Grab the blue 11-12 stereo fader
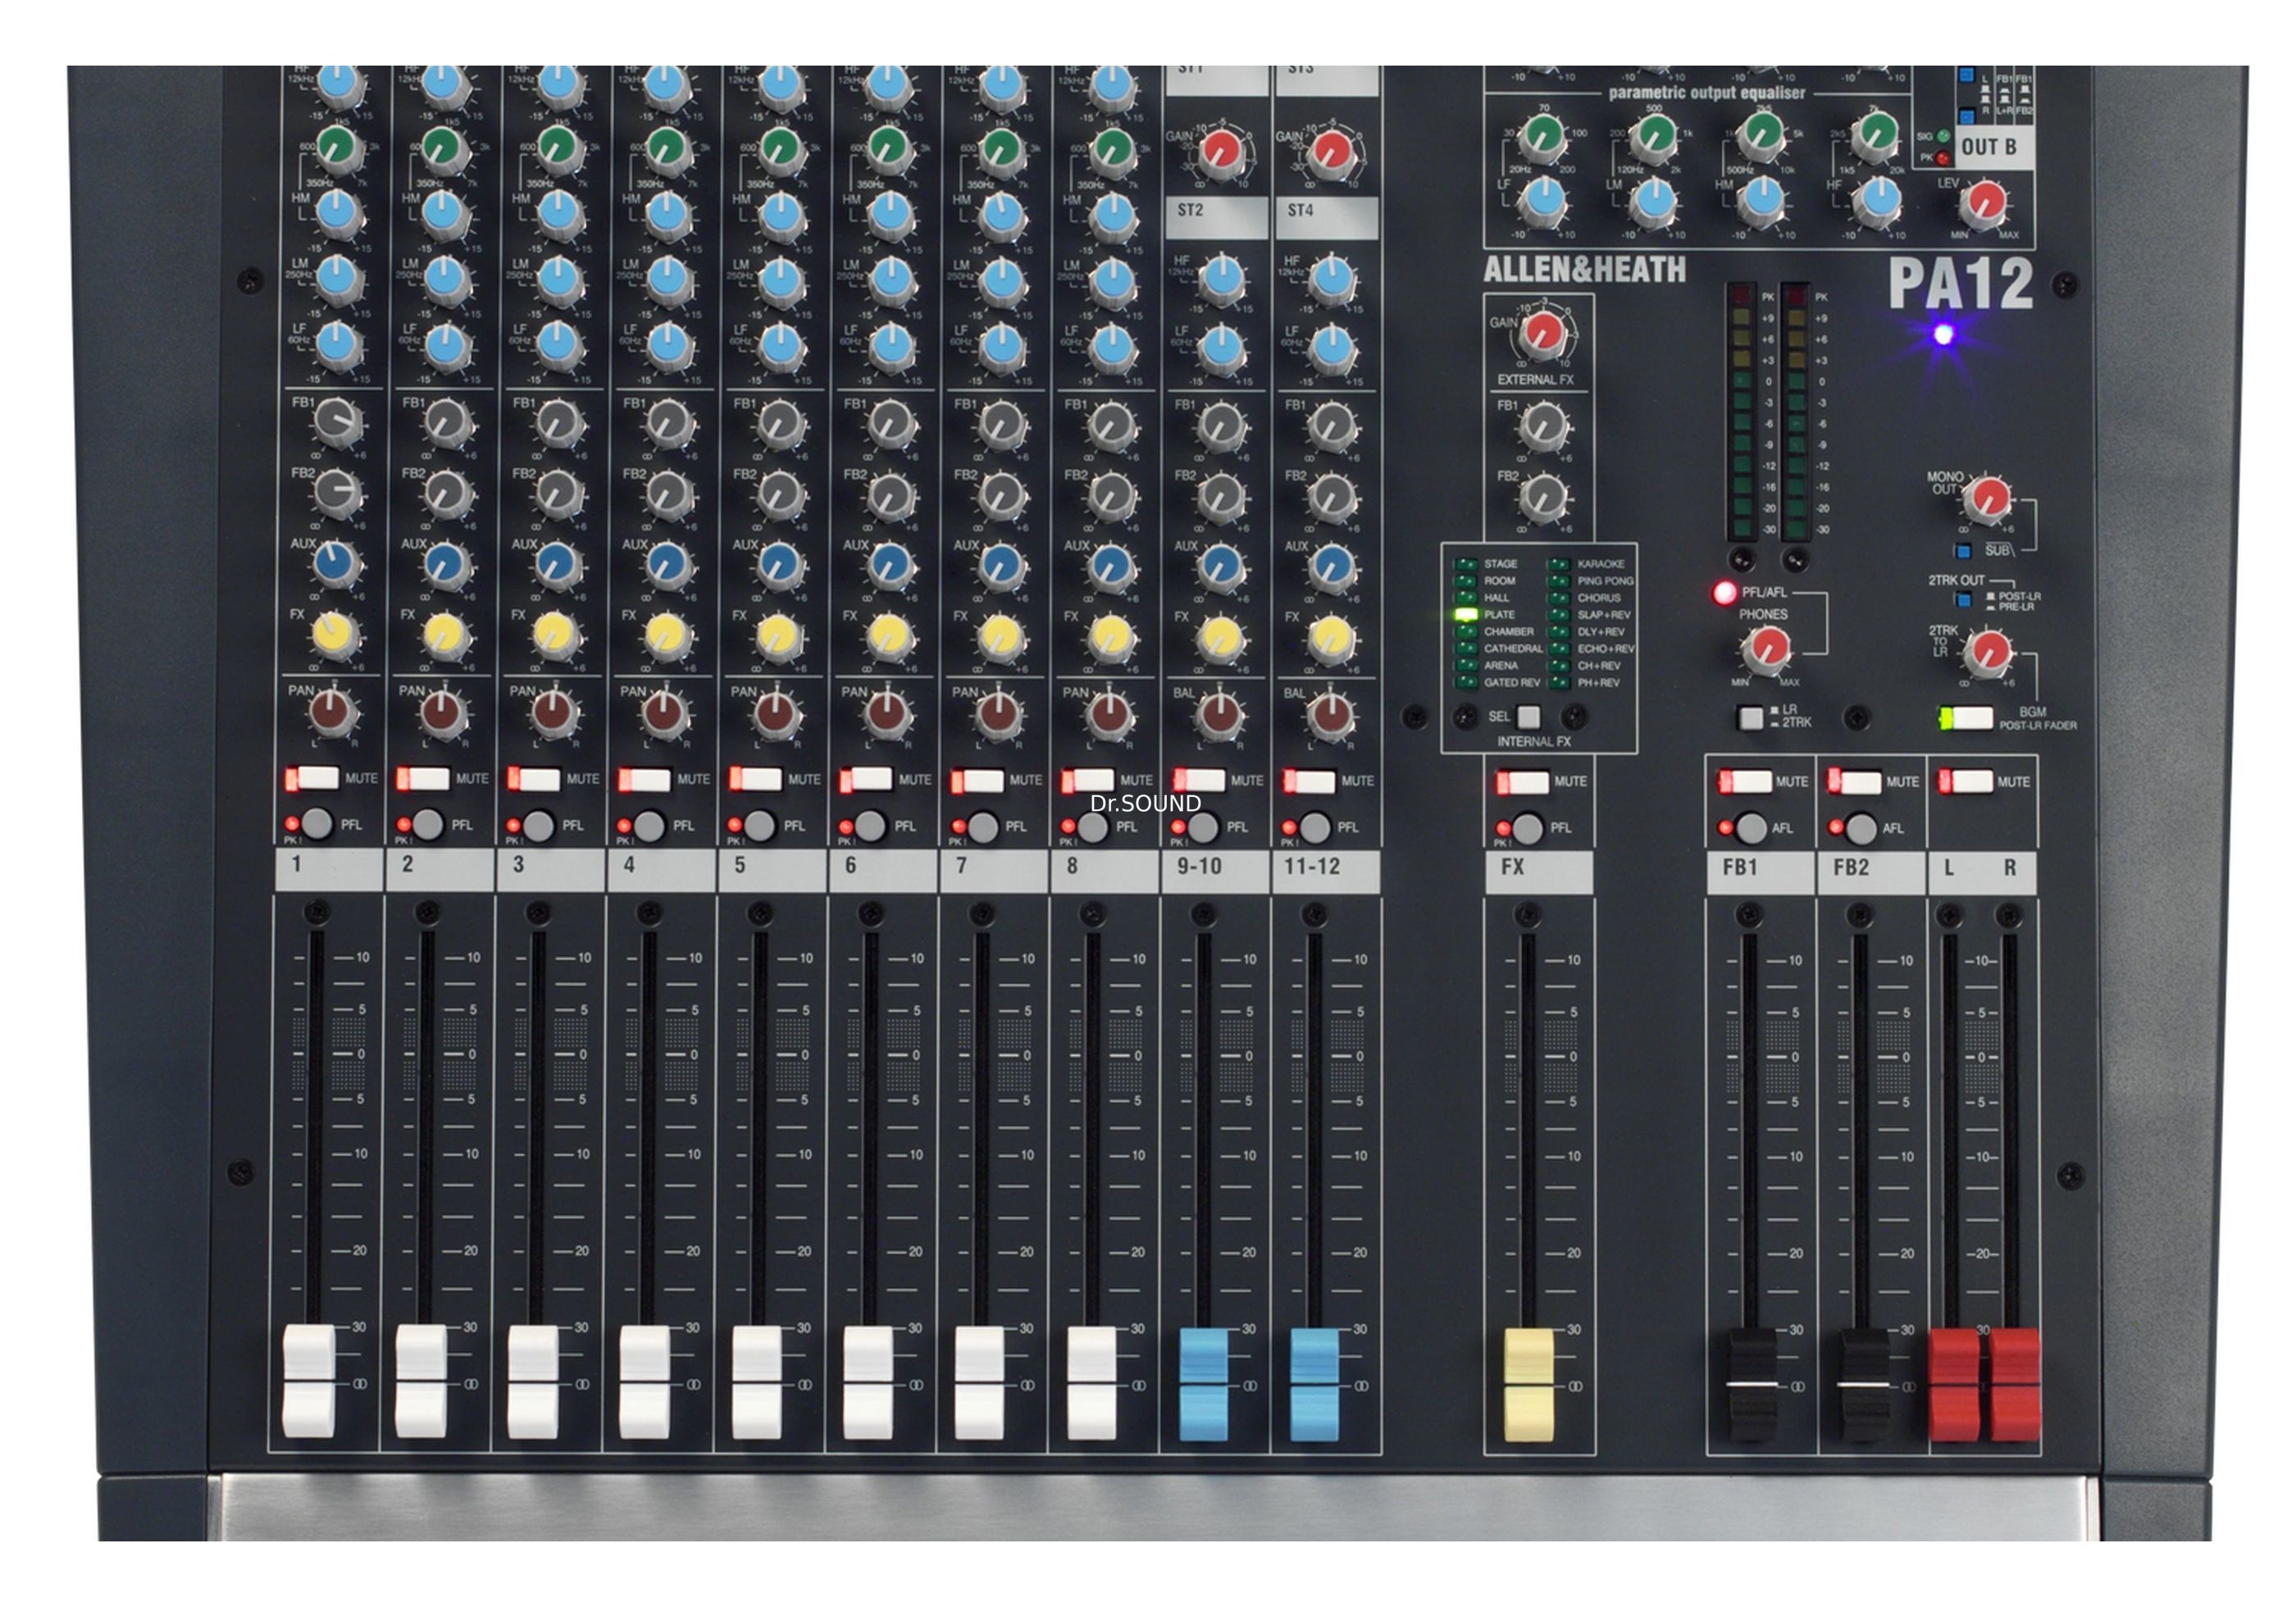 tap(1314, 1384)
